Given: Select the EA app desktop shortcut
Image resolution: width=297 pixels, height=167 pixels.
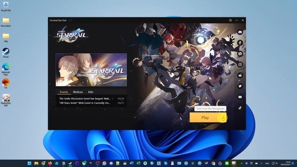Looking at the screenshot, I should [x=6, y=83].
